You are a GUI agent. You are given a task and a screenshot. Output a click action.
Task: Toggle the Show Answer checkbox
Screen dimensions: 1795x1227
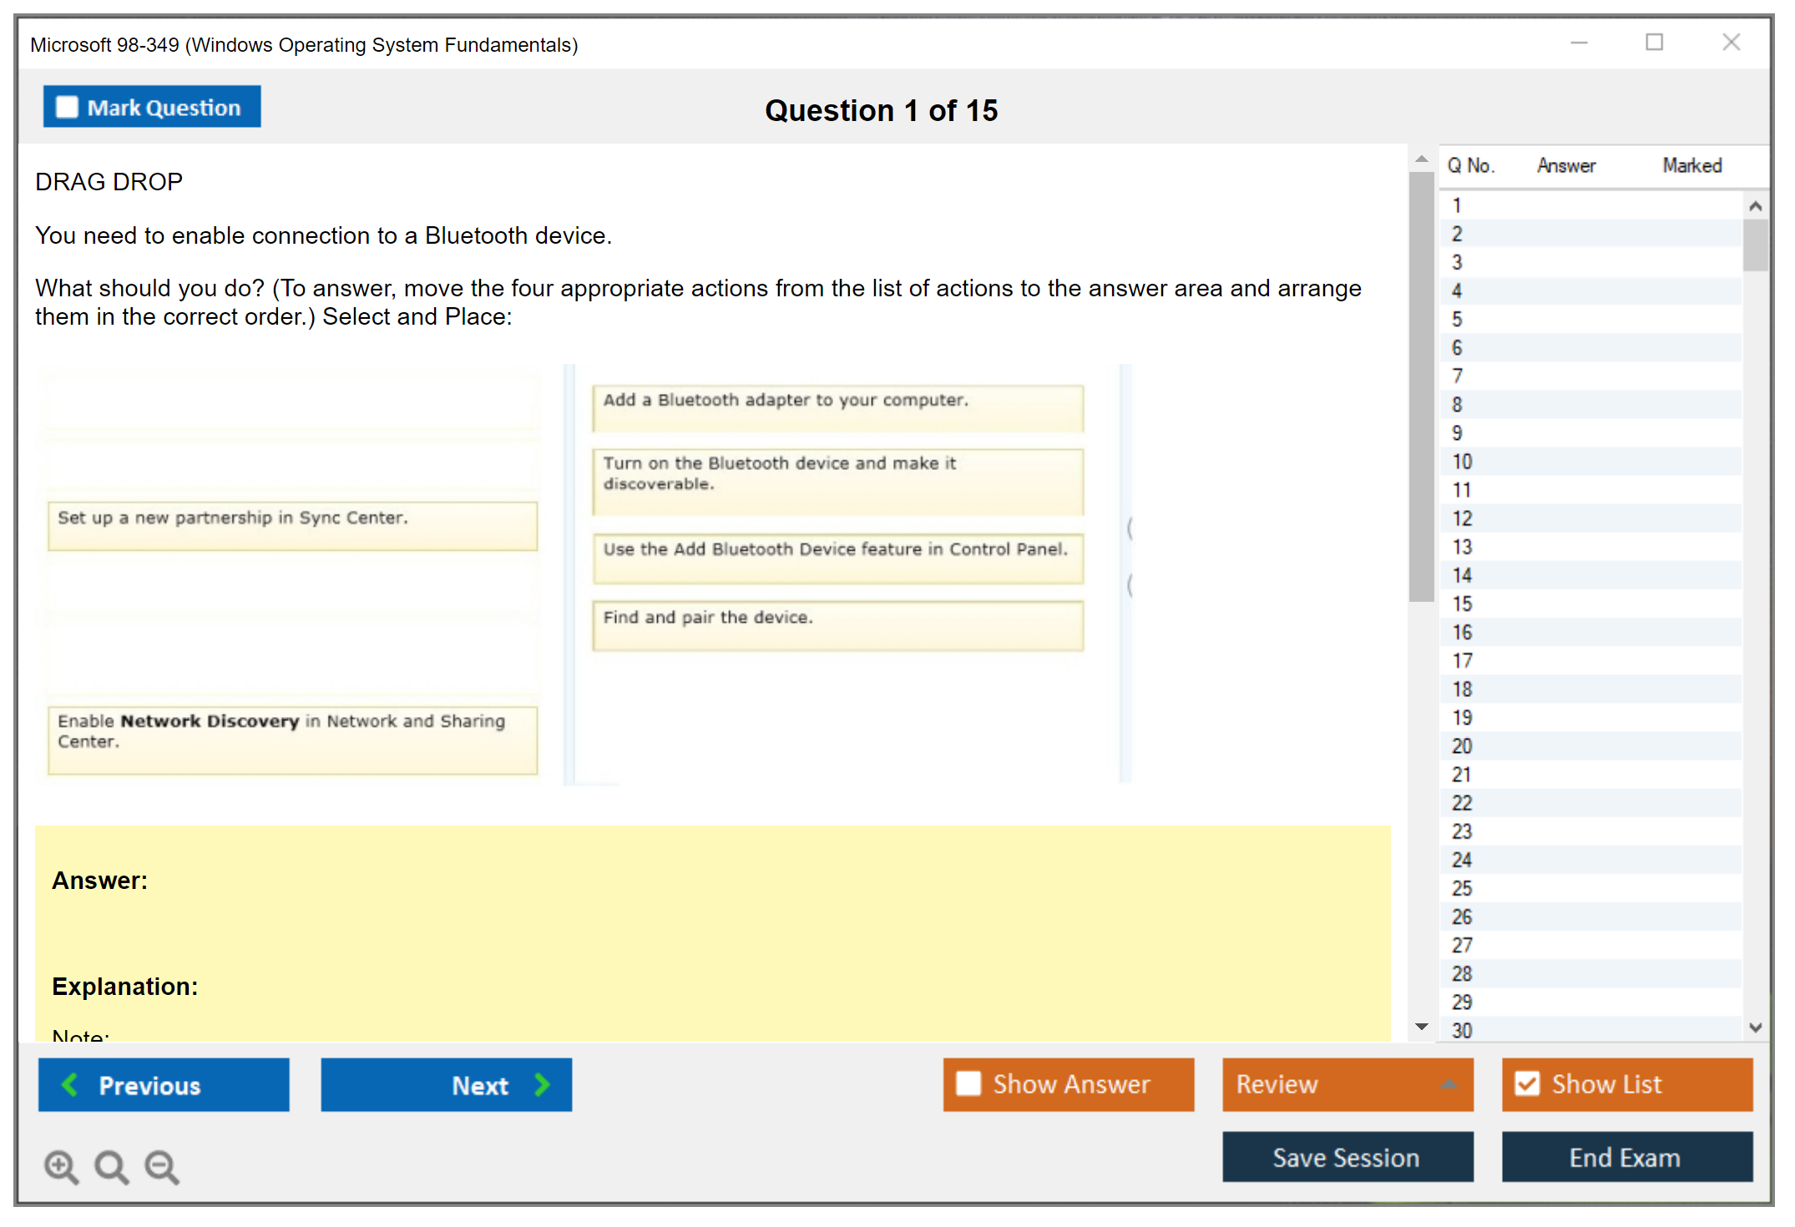(x=968, y=1083)
